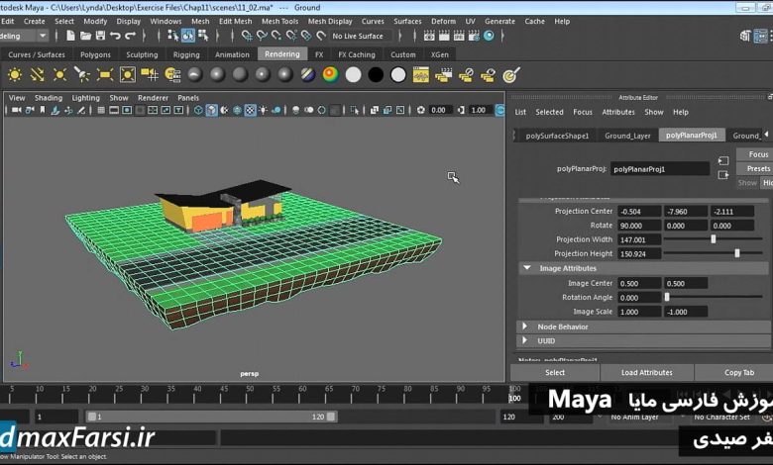The image size is (773, 465).
Task: Click the Presets button
Action: [758, 169]
